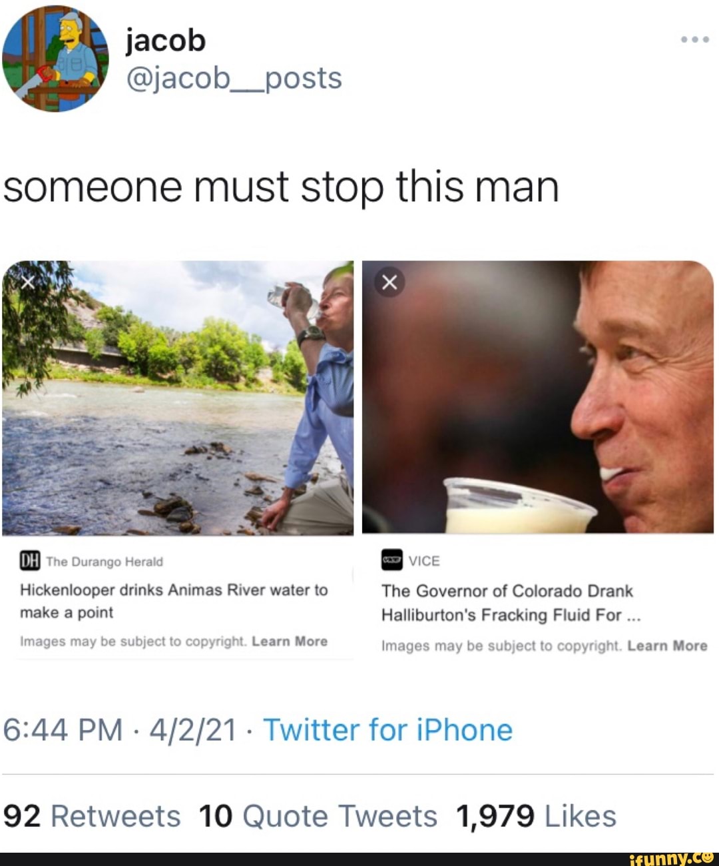
Task: Close the right Hickenlooper photo overlay
Action: click(x=389, y=282)
